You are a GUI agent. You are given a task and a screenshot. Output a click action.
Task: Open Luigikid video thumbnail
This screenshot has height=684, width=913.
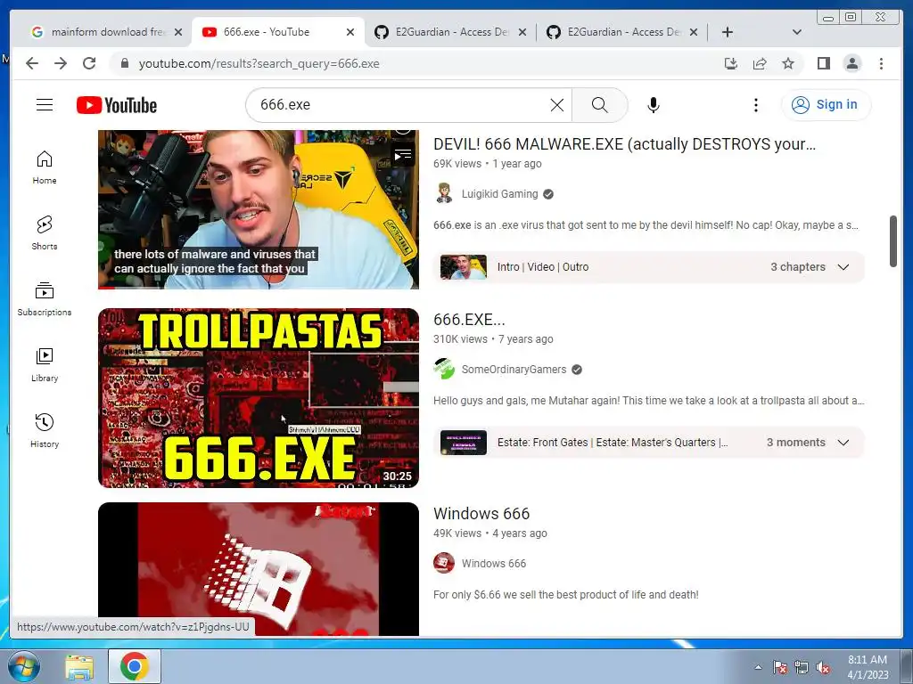point(258,209)
